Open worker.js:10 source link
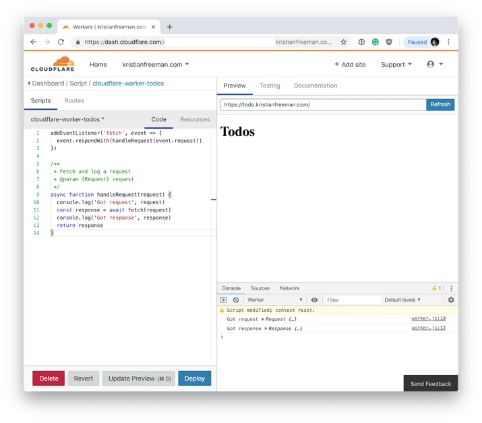Image resolution: width=482 pixels, height=423 pixels. 429,319
